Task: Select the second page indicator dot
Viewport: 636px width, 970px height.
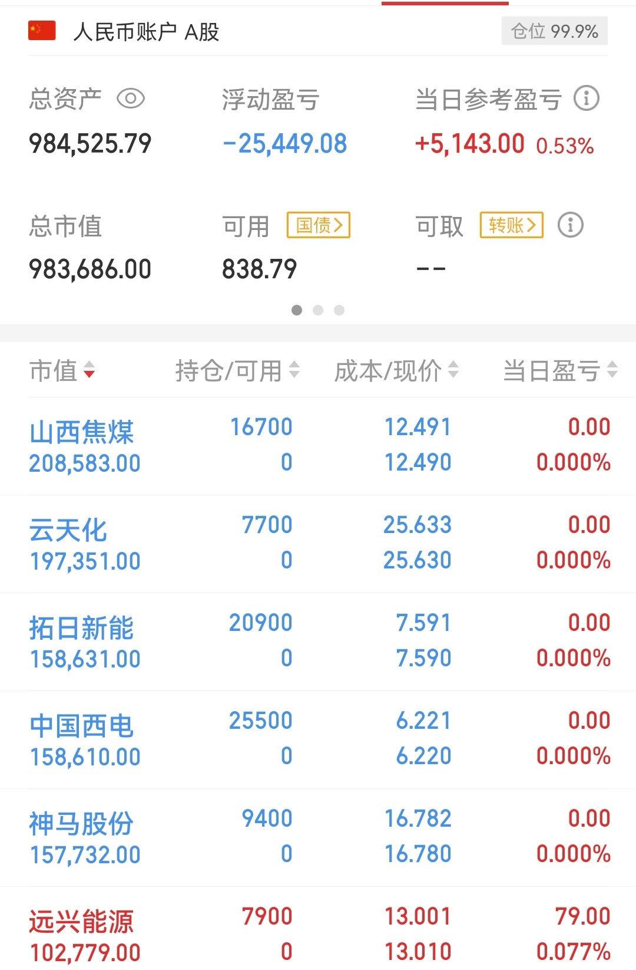Action: click(318, 310)
